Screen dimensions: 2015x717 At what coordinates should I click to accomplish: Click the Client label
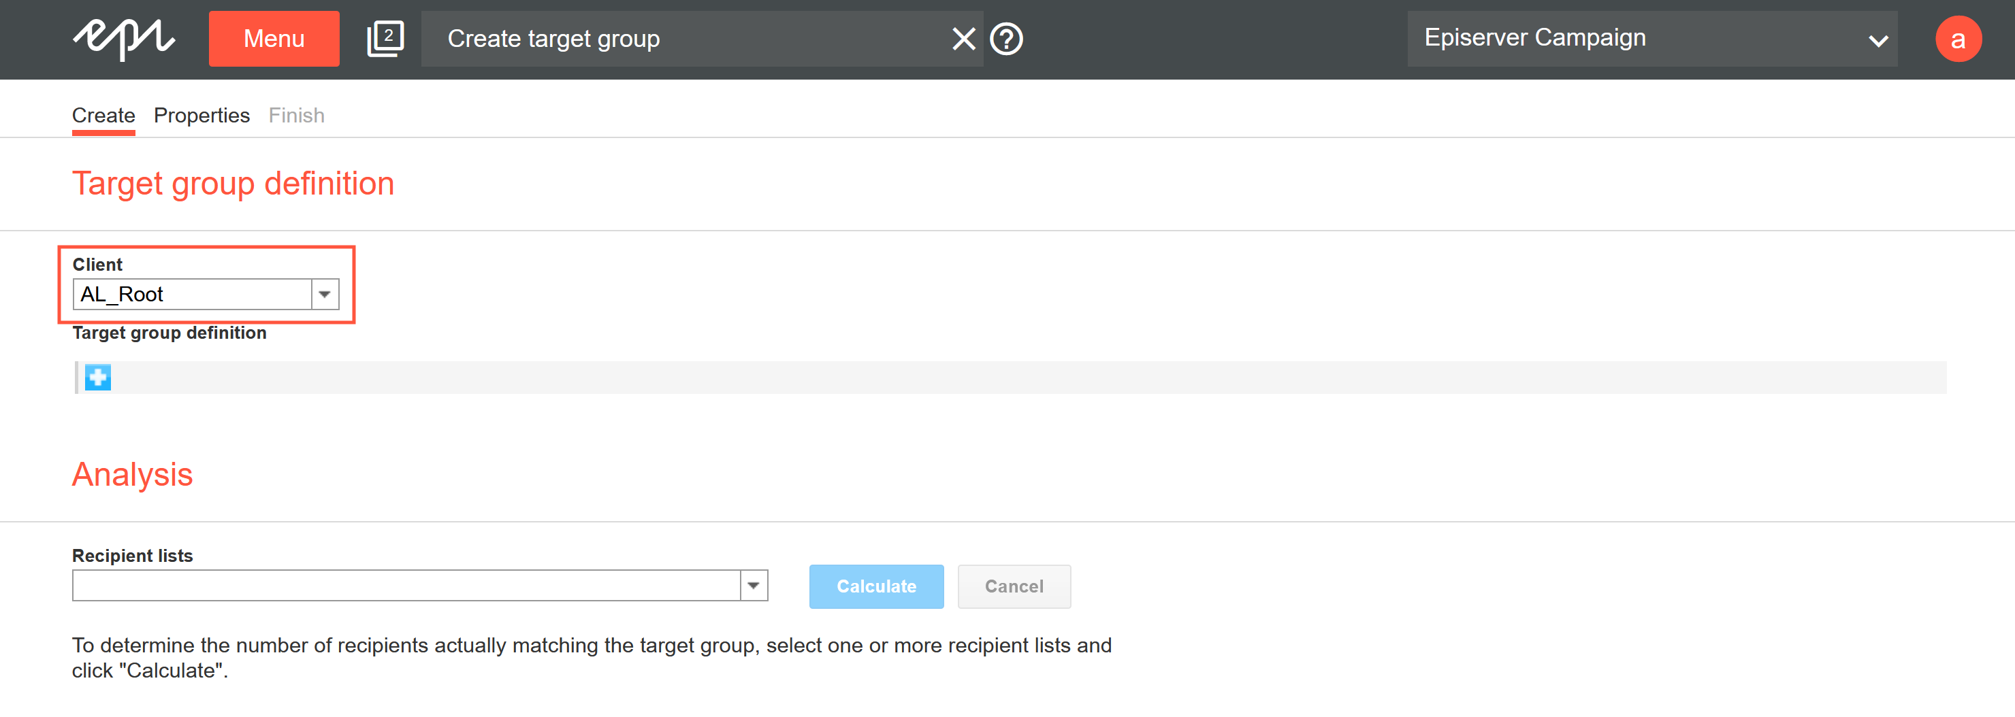tap(97, 264)
